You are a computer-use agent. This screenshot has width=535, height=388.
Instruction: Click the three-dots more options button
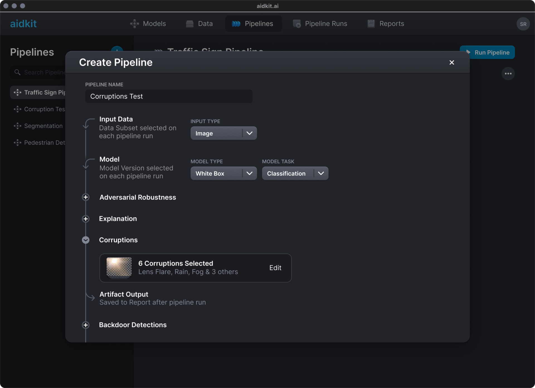508,74
